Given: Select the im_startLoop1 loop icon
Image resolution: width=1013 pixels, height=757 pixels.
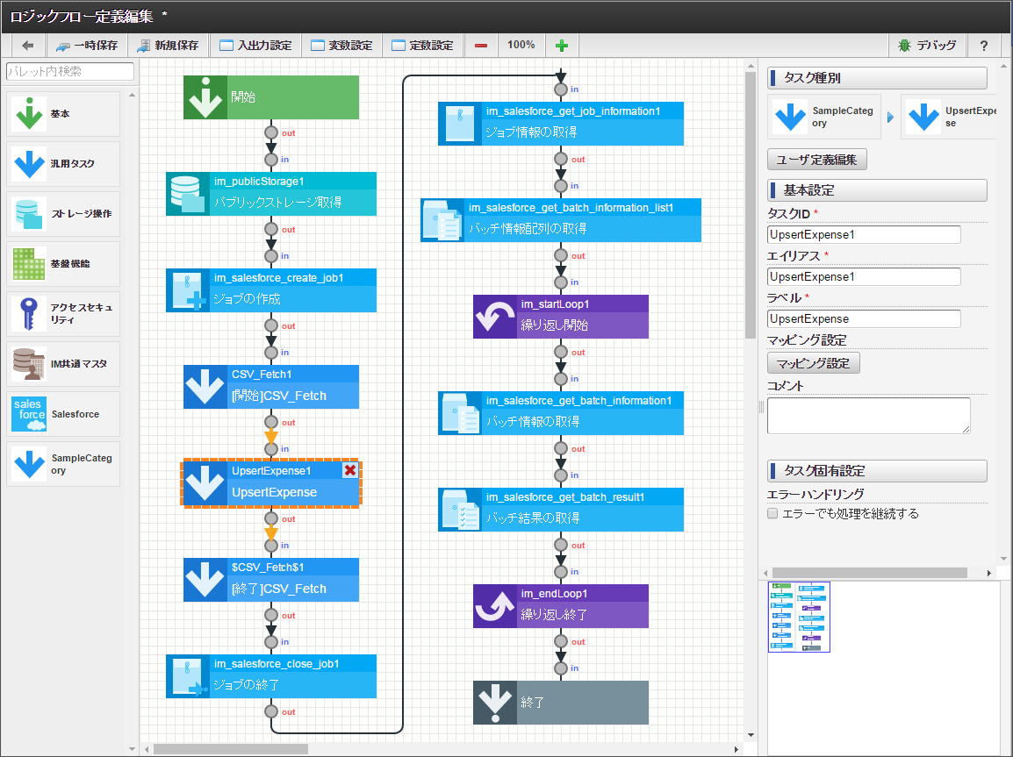Looking at the screenshot, I should (495, 317).
